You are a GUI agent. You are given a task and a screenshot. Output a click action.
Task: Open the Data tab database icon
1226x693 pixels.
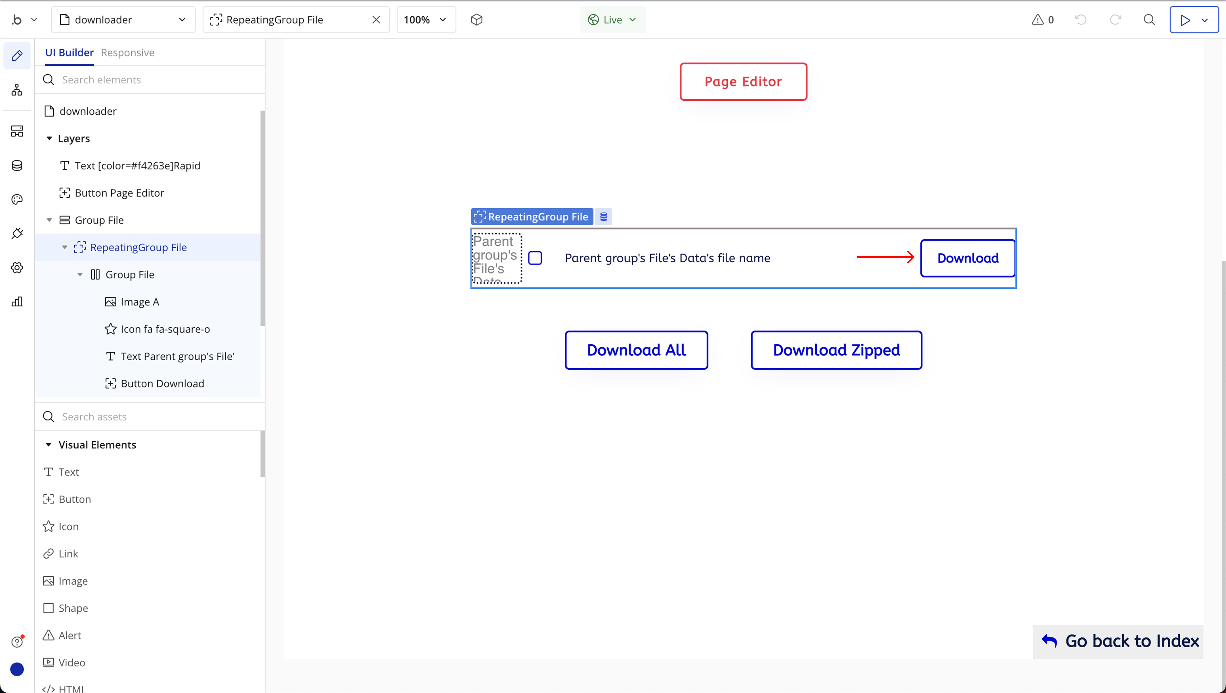[17, 166]
